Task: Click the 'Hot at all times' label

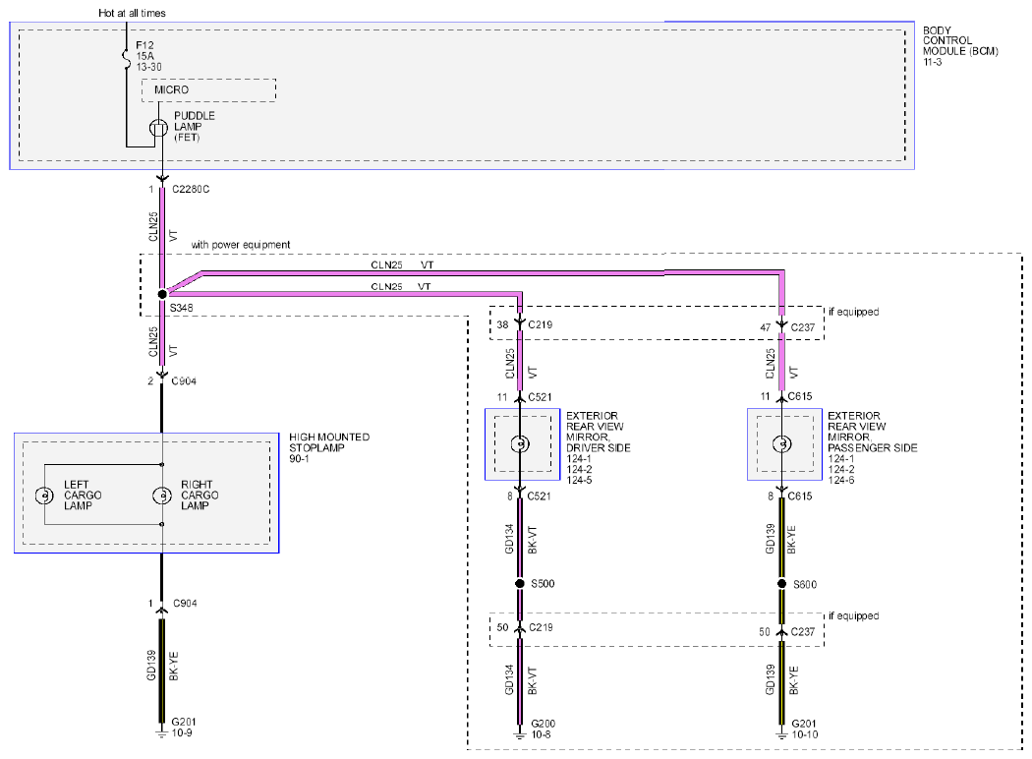Action: (x=132, y=13)
